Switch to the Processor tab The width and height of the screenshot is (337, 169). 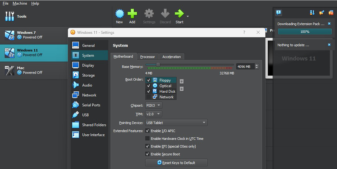[148, 57]
